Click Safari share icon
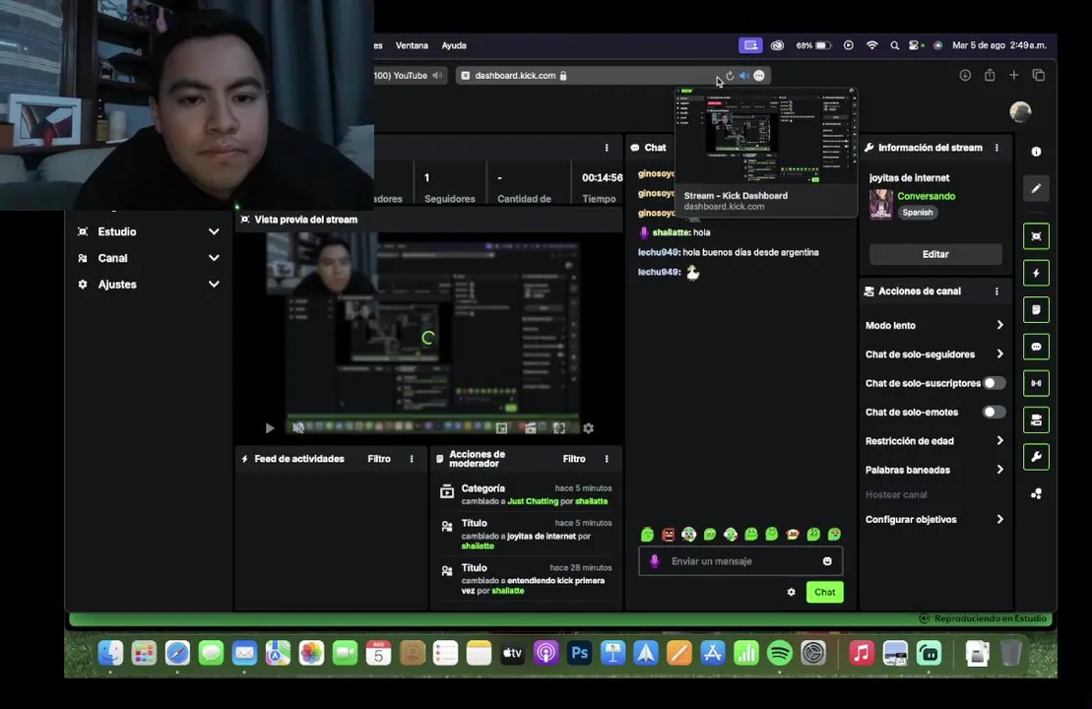 (x=990, y=75)
